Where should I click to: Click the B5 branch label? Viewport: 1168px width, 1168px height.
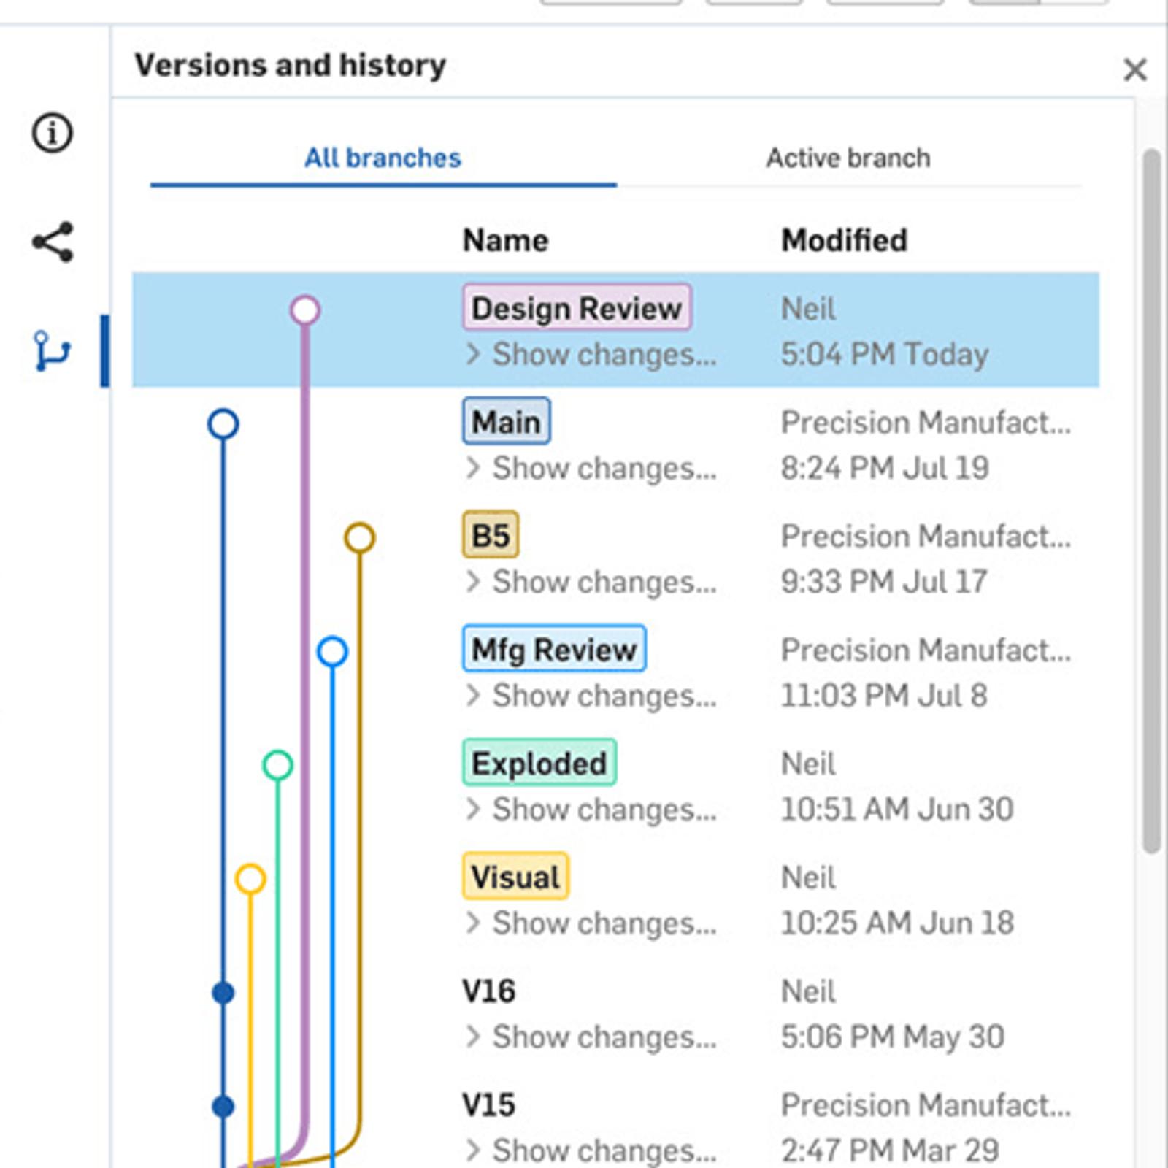coord(491,536)
